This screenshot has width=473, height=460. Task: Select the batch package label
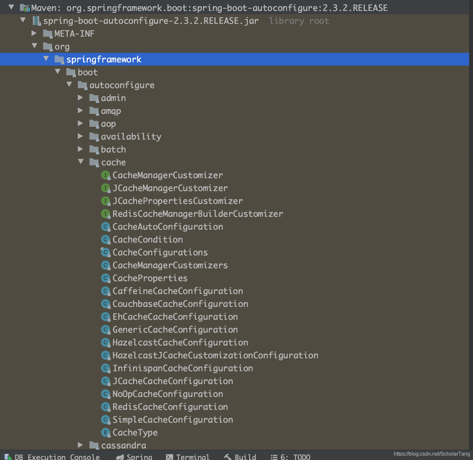coord(113,149)
